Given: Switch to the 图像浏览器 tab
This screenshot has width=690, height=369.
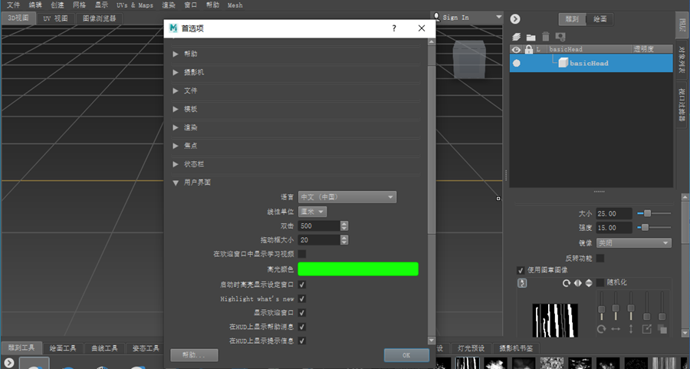Looking at the screenshot, I should (100, 18).
